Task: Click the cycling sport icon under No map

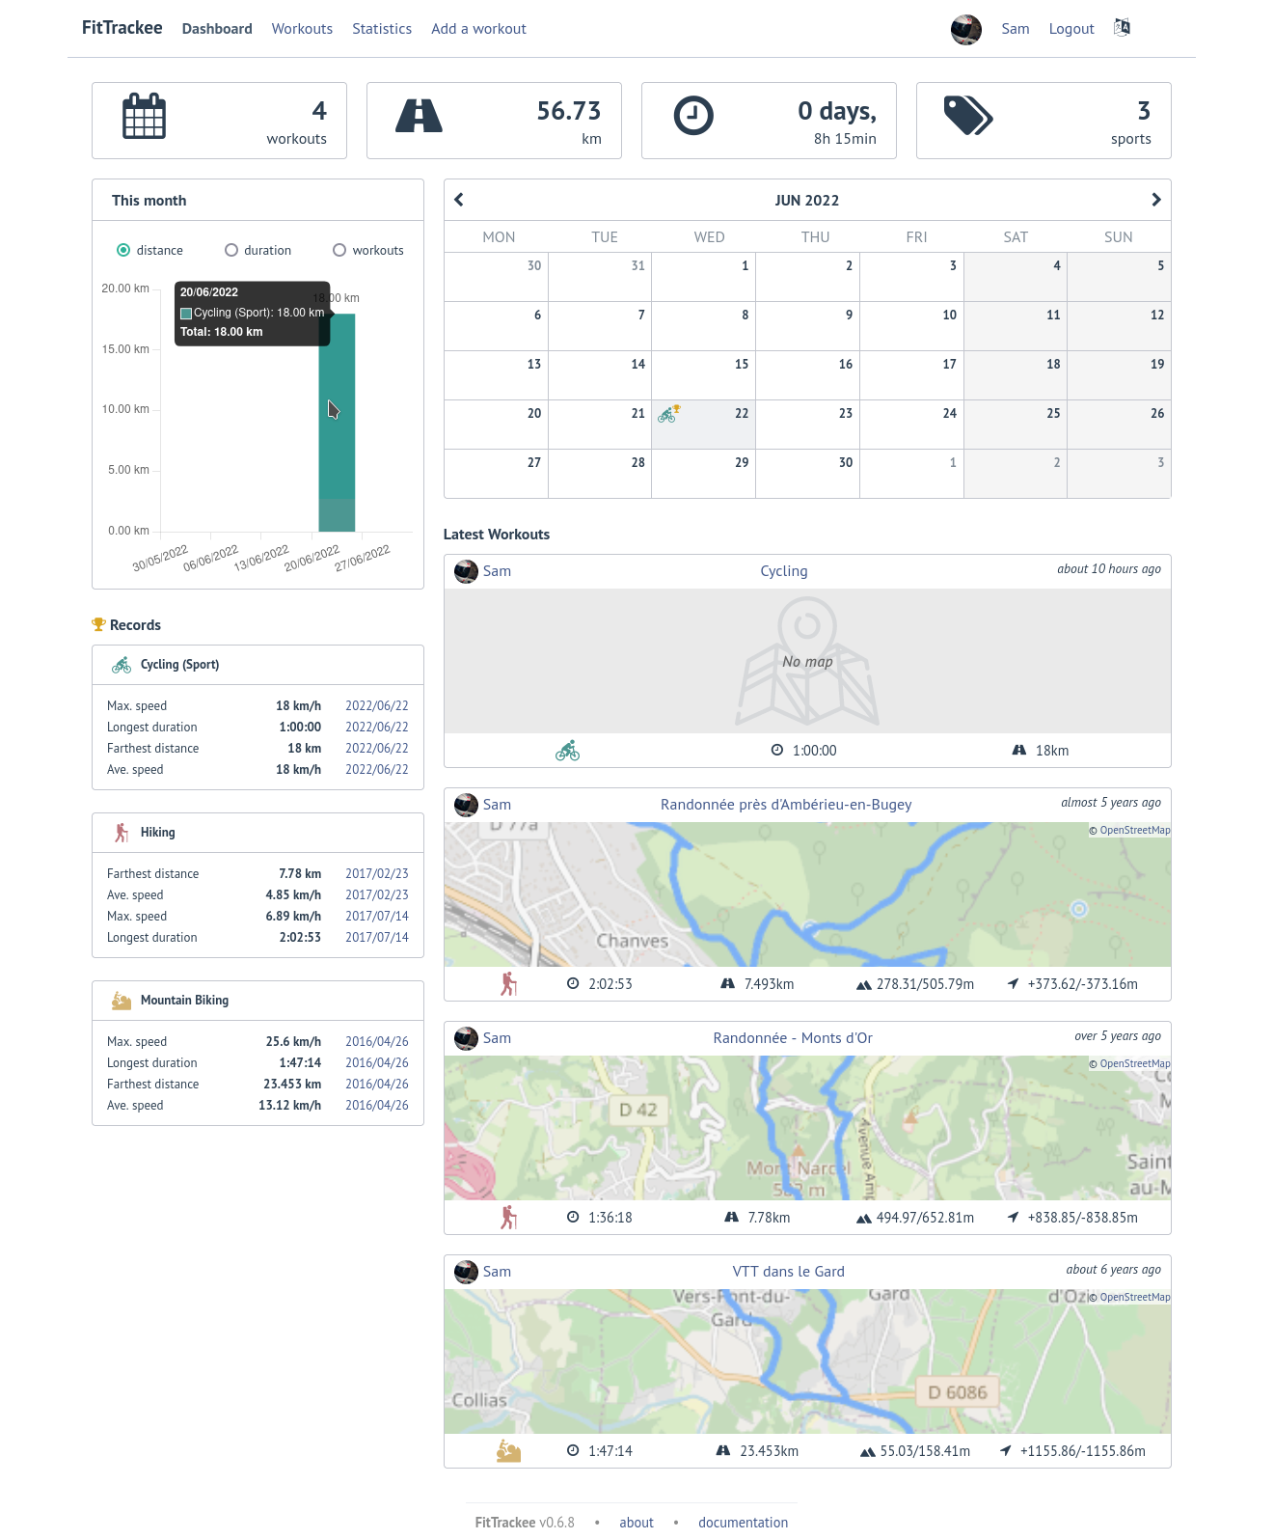Action: pos(568,751)
